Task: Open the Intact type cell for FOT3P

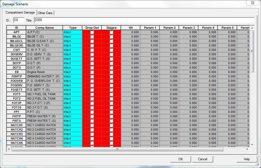Action: click(x=72, y=103)
